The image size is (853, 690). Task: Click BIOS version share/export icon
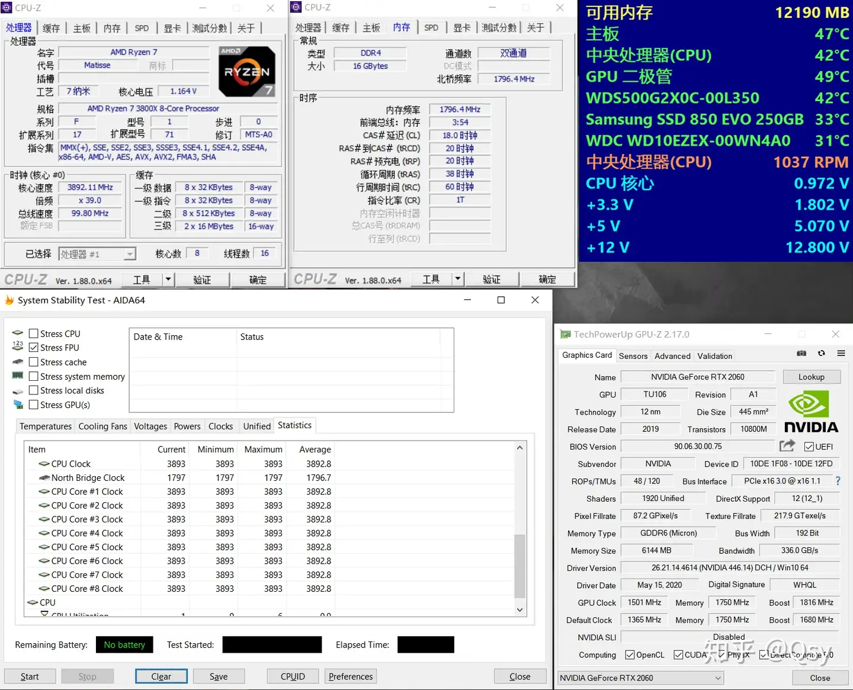tap(787, 445)
